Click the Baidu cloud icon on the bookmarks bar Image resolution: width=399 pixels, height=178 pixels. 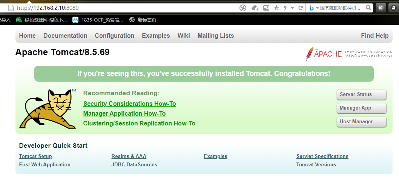click(75, 20)
